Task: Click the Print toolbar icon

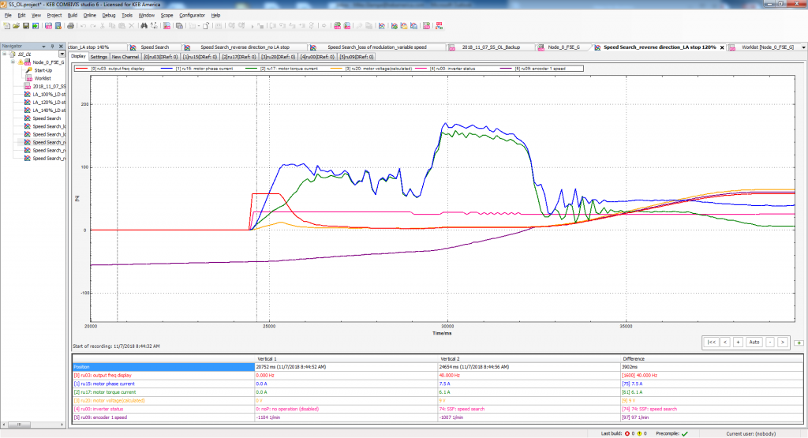Action: pyautogui.click(x=70, y=26)
